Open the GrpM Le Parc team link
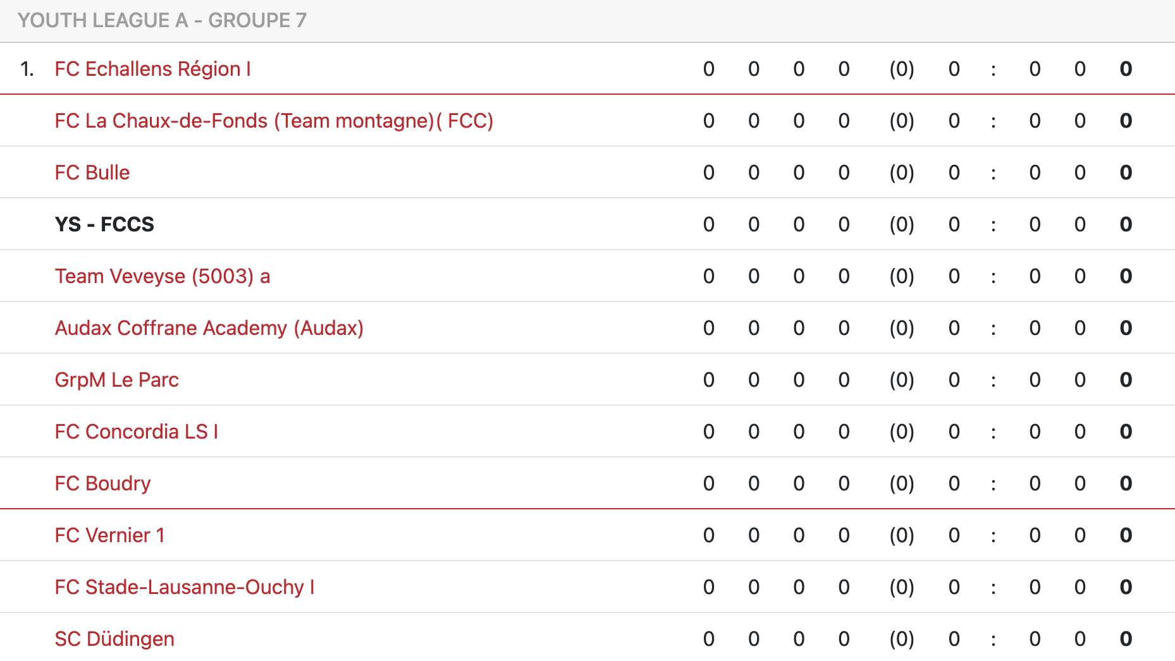Viewport: 1175px width, 661px height. click(x=116, y=380)
